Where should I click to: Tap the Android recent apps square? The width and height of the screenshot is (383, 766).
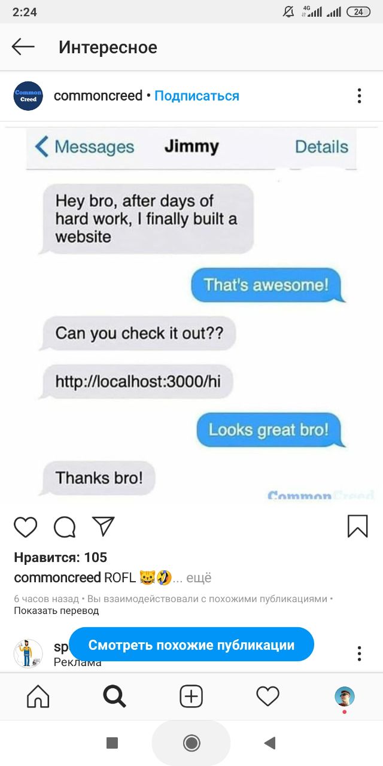pyautogui.click(x=112, y=743)
